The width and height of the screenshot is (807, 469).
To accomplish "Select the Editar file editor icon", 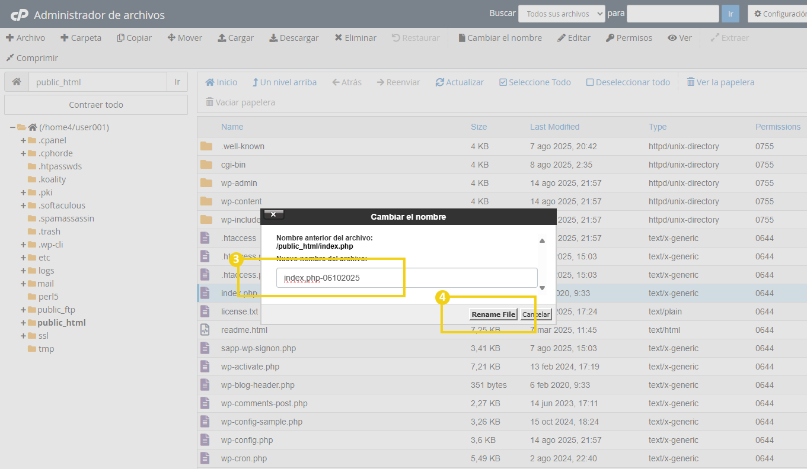I will point(573,37).
